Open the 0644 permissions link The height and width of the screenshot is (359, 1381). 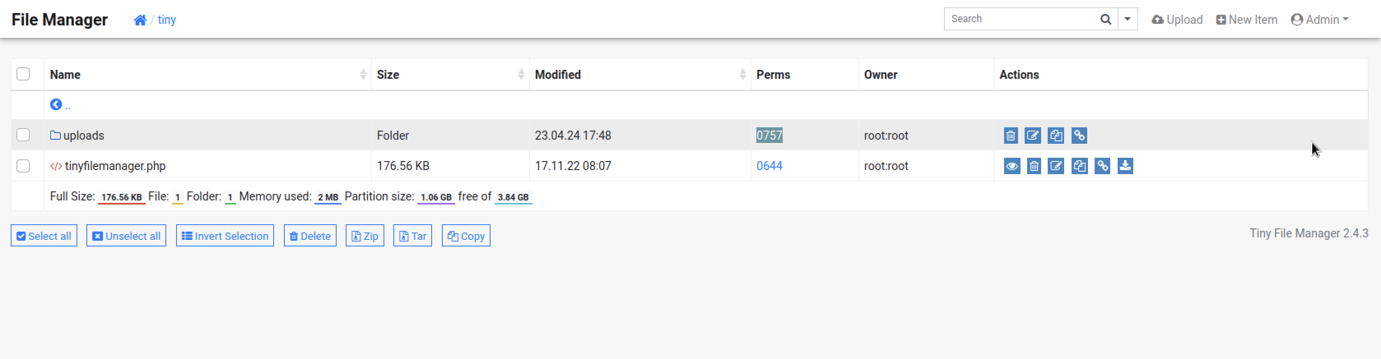point(770,166)
